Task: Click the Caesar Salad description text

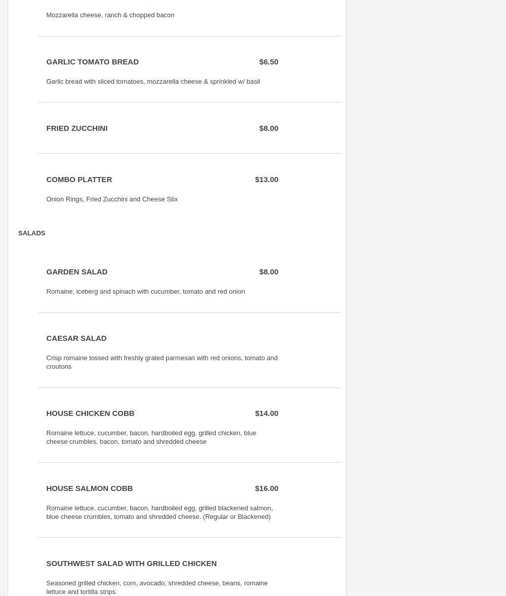Action: (x=162, y=362)
